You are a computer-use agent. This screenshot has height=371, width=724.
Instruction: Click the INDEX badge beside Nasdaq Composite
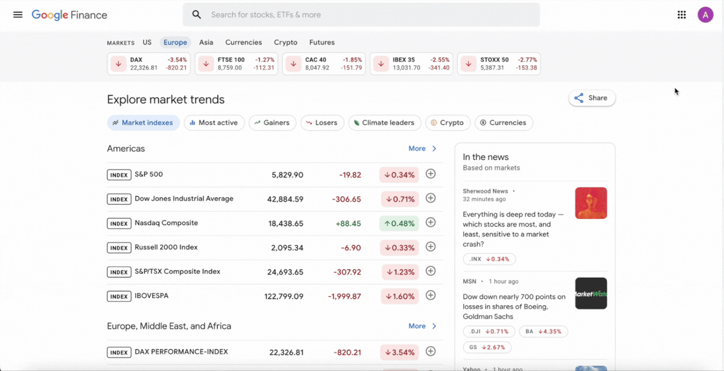tap(119, 224)
